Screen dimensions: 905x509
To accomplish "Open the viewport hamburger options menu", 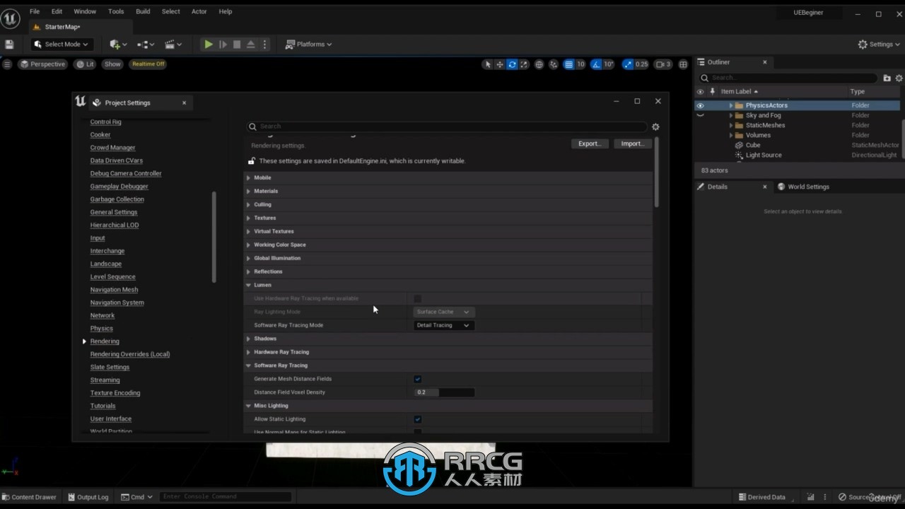I will 7,64.
